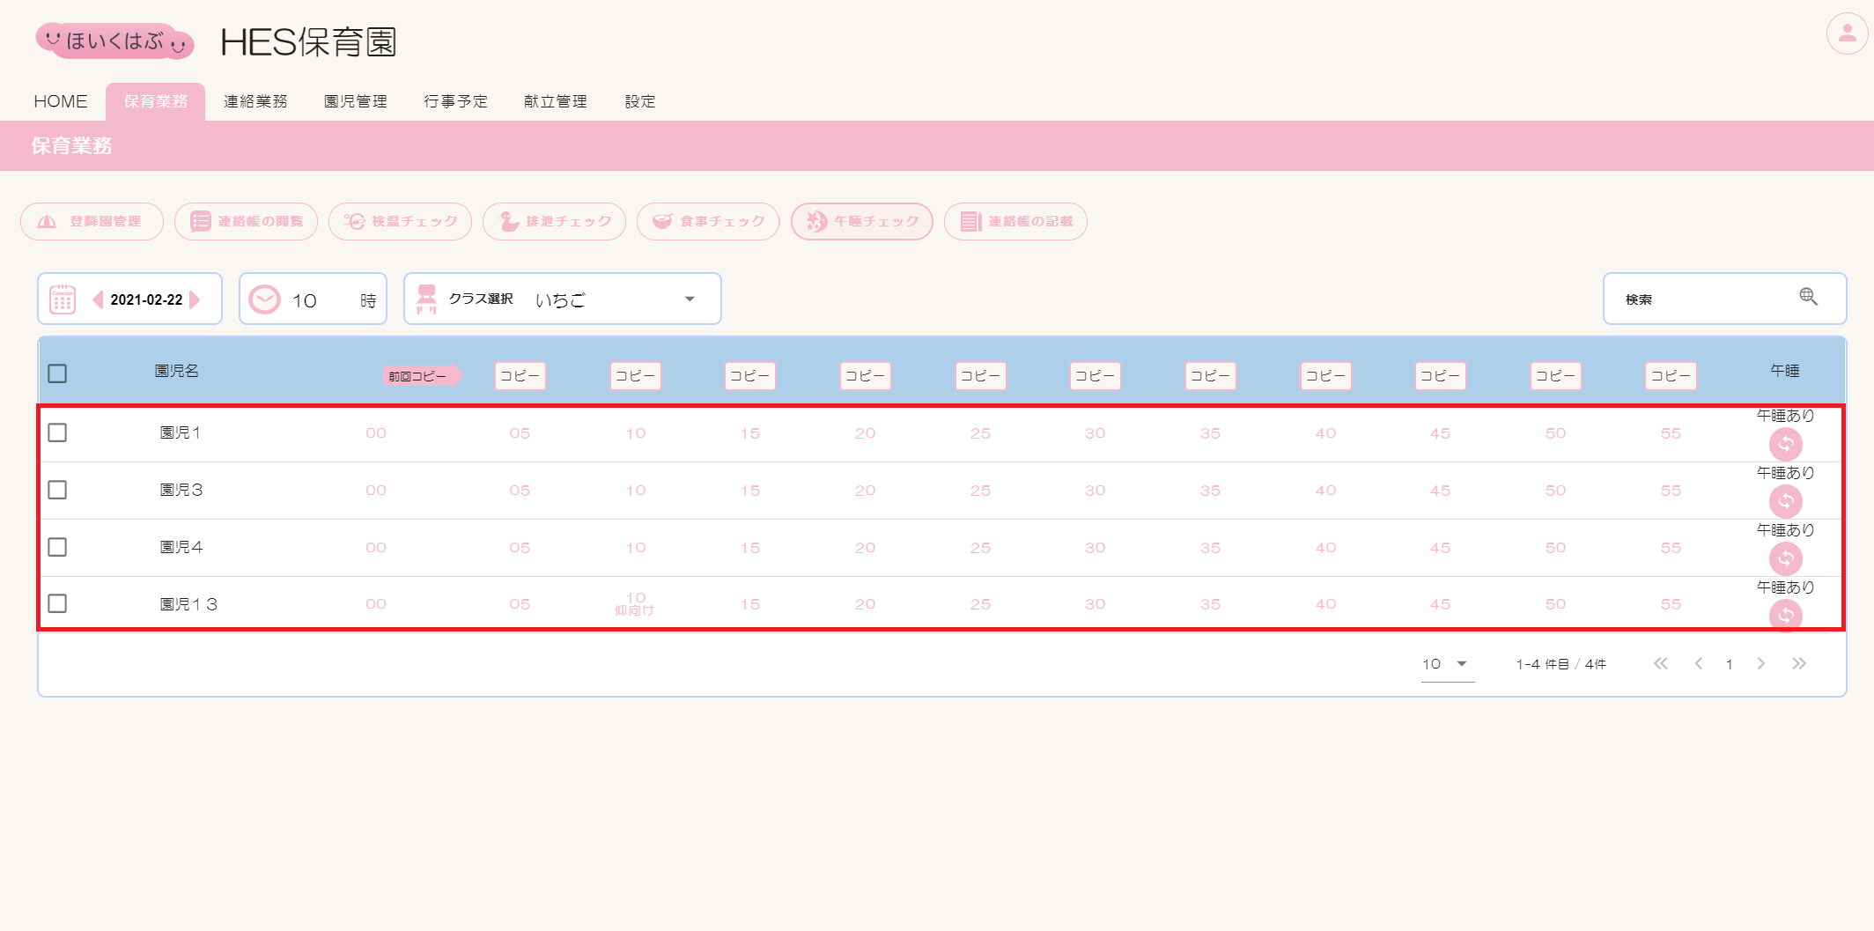Viewport: 1874px width, 931px height.
Task: Click the search magnifier icon
Action: 1808,297
